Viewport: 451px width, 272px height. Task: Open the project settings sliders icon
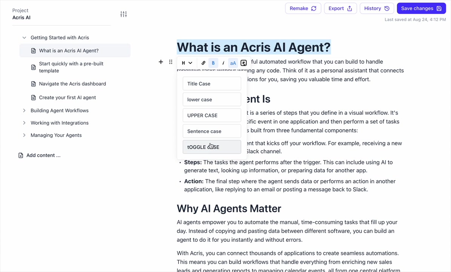point(123,14)
